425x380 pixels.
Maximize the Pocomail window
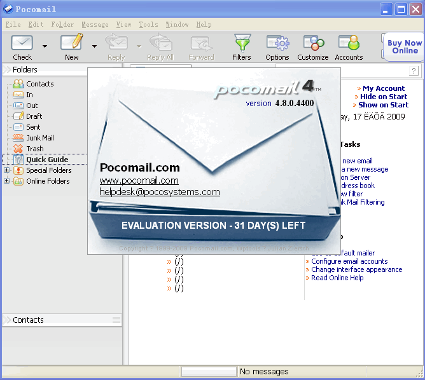(x=401, y=9)
